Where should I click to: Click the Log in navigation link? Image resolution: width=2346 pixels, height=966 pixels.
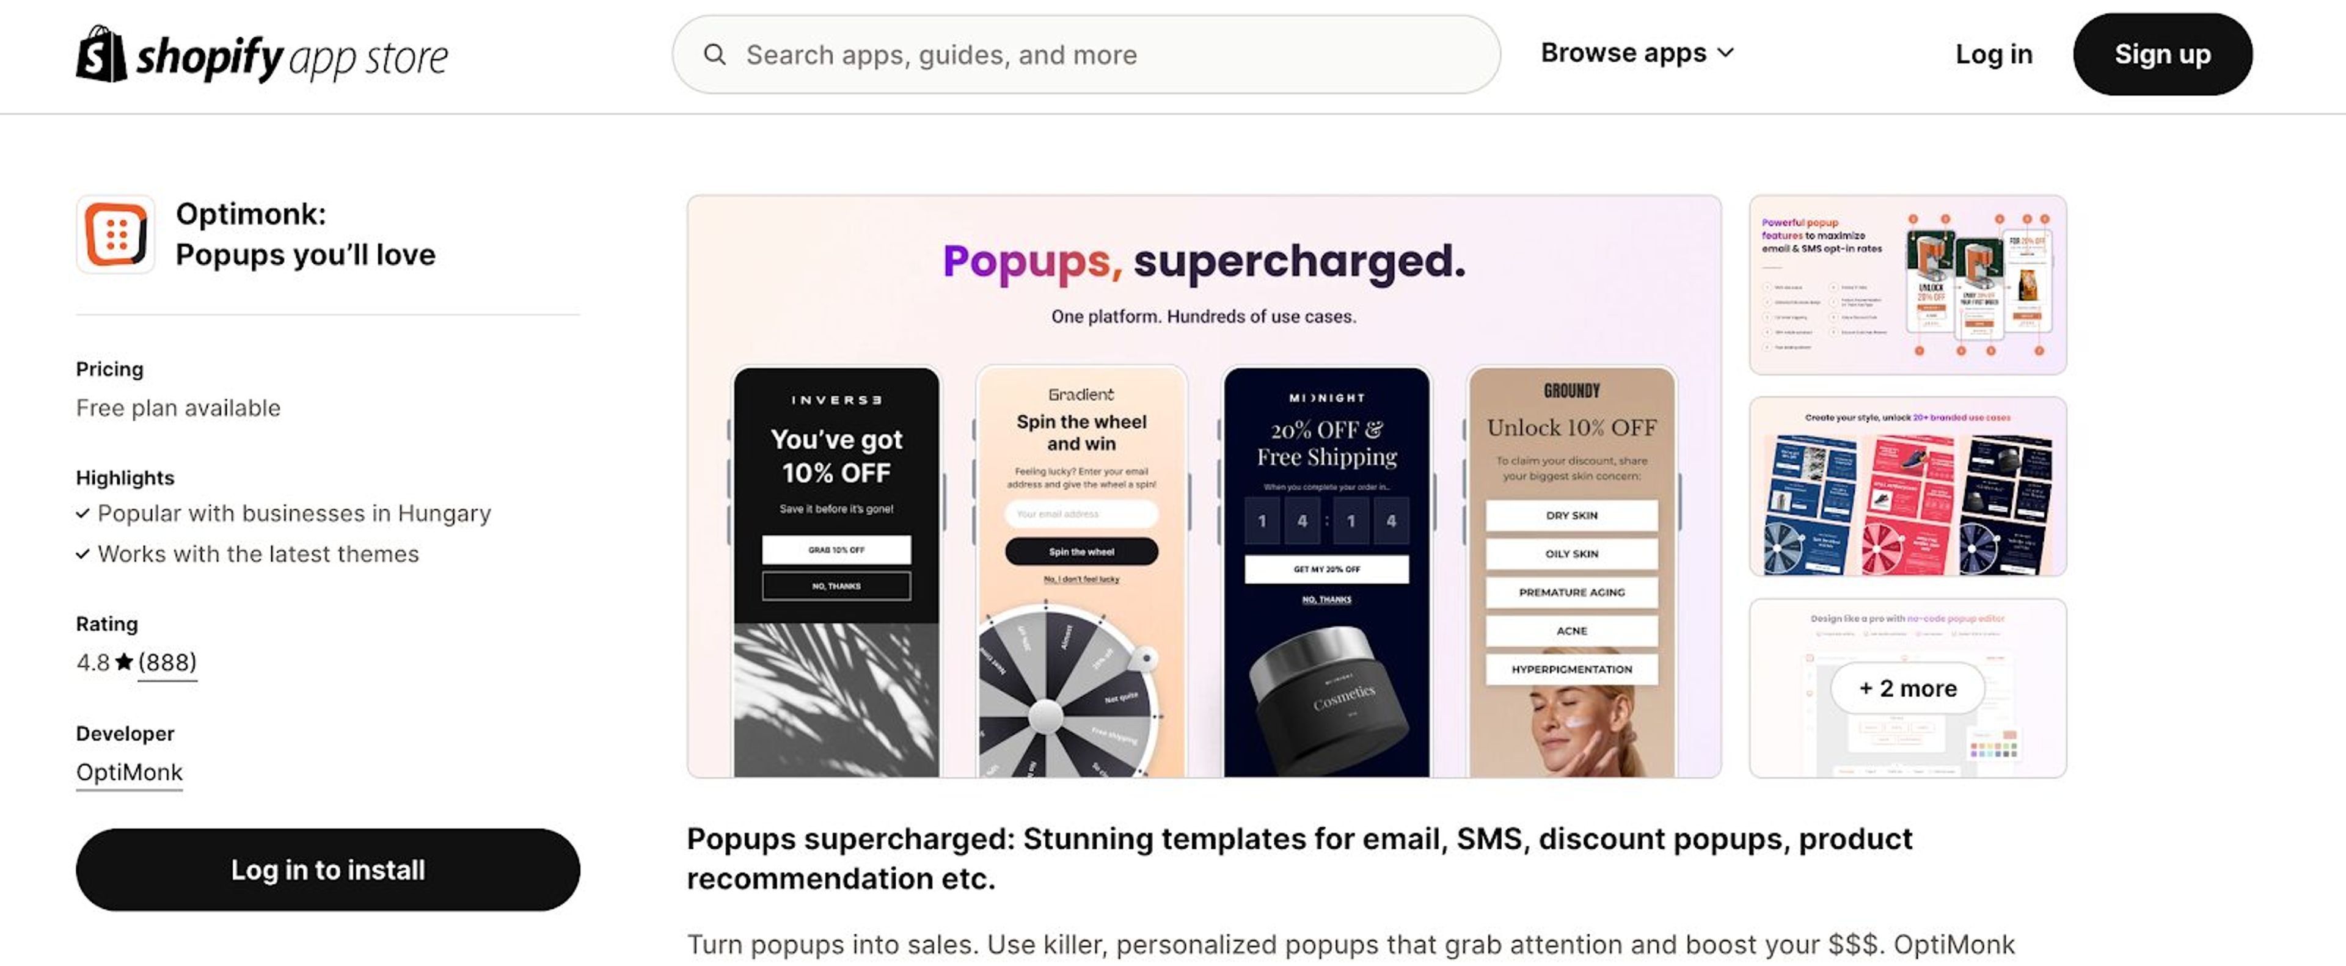pos(1995,54)
